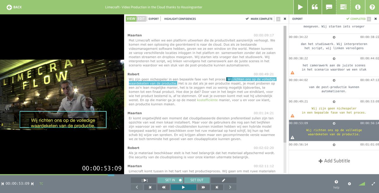The image size is (379, 193).
Task: Click arrow icon of subtitle 00:00:34:22
Action: [334, 37]
